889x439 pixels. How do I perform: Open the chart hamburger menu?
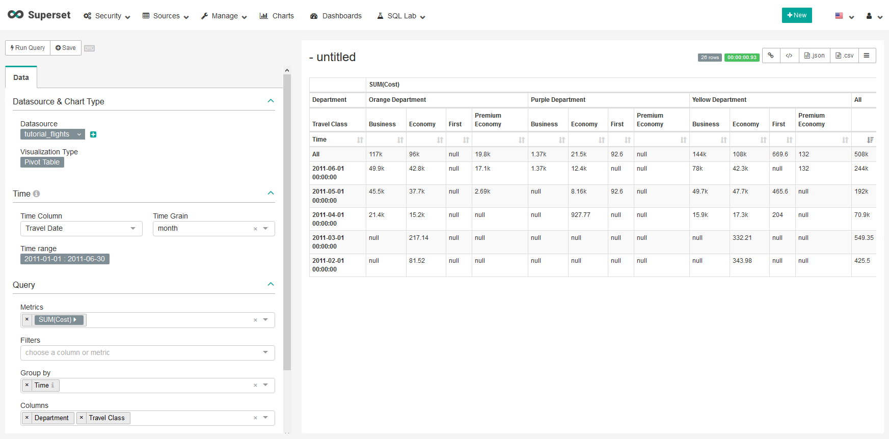tap(867, 56)
